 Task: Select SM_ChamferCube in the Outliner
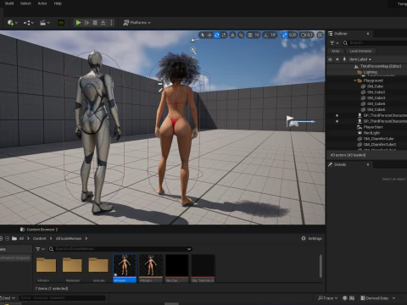378,139
